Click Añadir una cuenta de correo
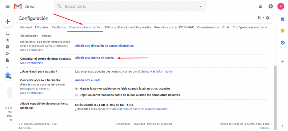Image resolution: width=288 pixels, height=131 pixels. point(95,58)
